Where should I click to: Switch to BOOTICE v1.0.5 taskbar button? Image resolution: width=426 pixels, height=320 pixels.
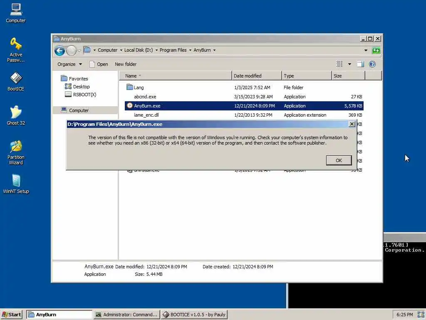[194, 315]
